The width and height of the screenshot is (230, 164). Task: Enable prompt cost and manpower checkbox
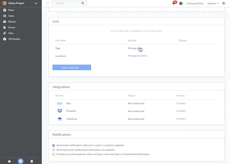coord(54,154)
